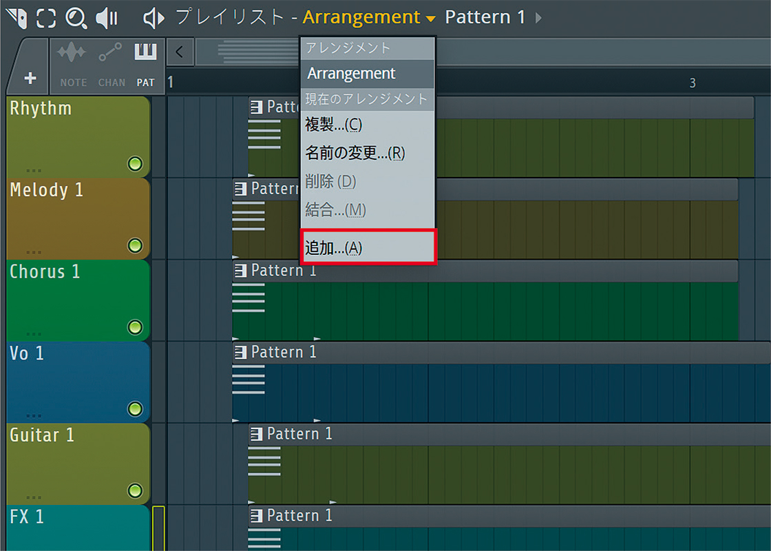
Task: Add a new item with the plus button
Action: click(x=30, y=78)
